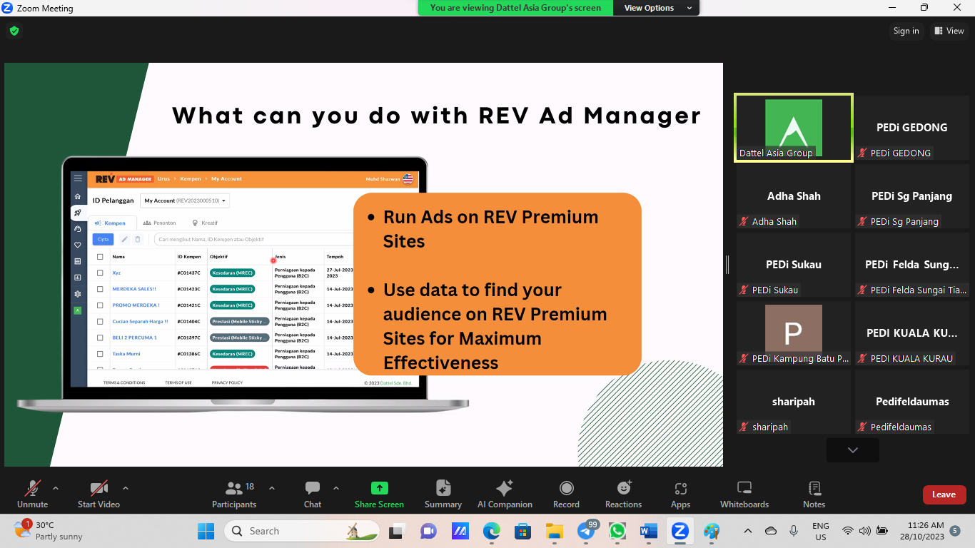Click the green encryption shield icon

pyautogui.click(x=14, y=31)
